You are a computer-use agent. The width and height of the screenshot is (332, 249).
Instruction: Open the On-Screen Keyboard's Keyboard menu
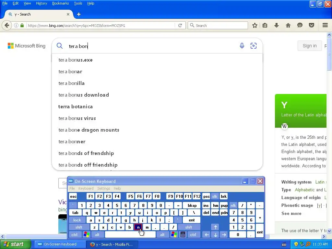tap(86, 188)
